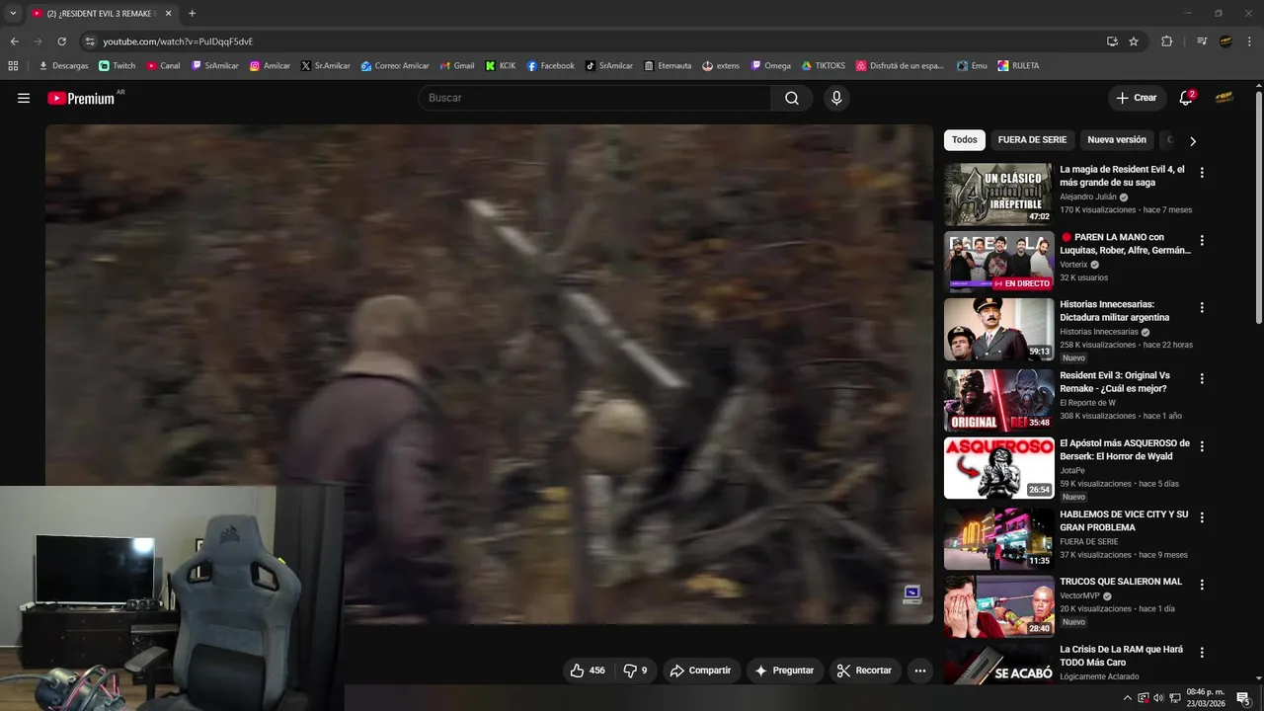Image resolution: width=1264 pixels, height=711 pixels.
Task: Open options for HABLEMOS DE VICE CITY video
Action: (x=1202, y=517)
